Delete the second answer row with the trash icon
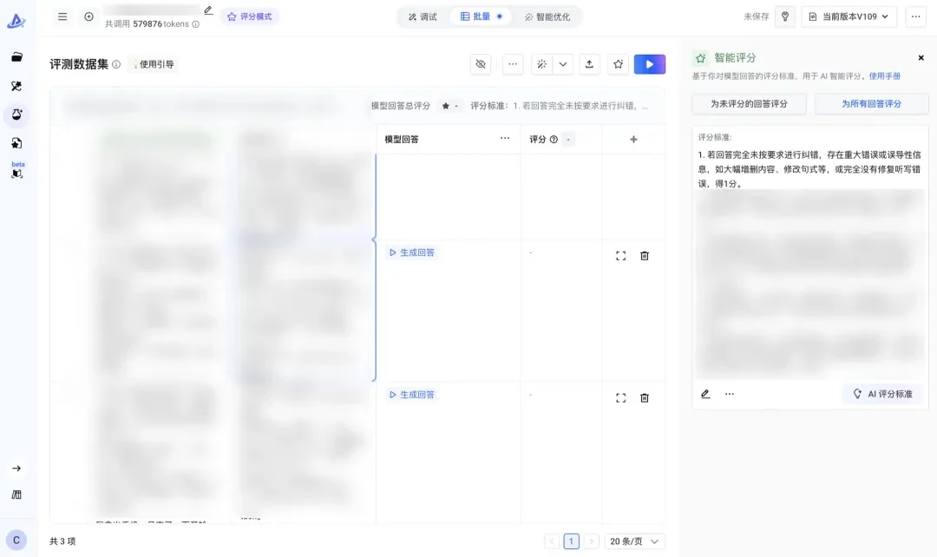The height and width of the screenshot is (557, 937). coord(645,396)
